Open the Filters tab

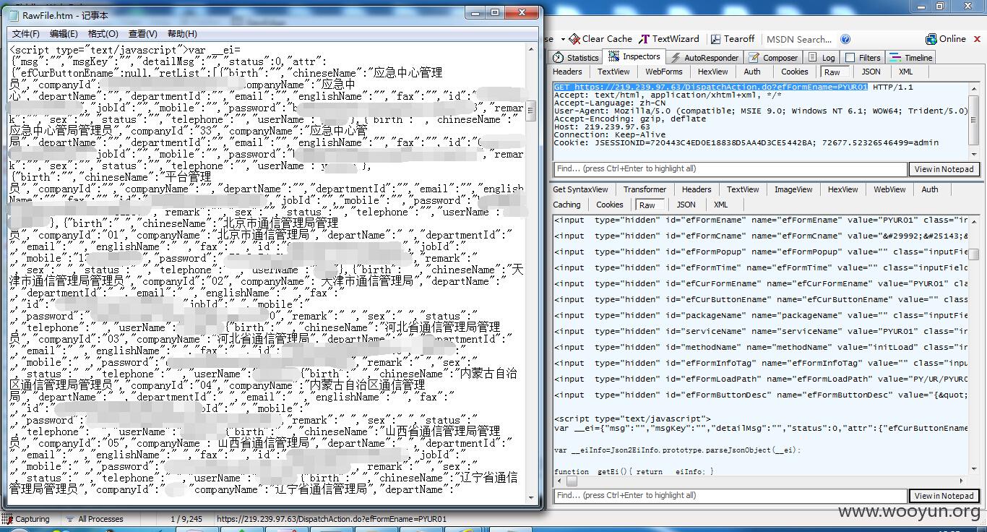click(x=863, y=57)
